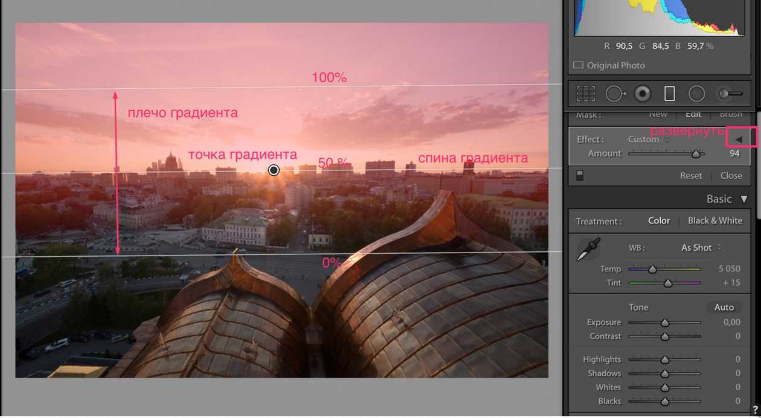Image resolution: width=761 pixels, height=418 pixels.
Task: Switch the mask mode to Brush
Action: [x=730, y=114]
